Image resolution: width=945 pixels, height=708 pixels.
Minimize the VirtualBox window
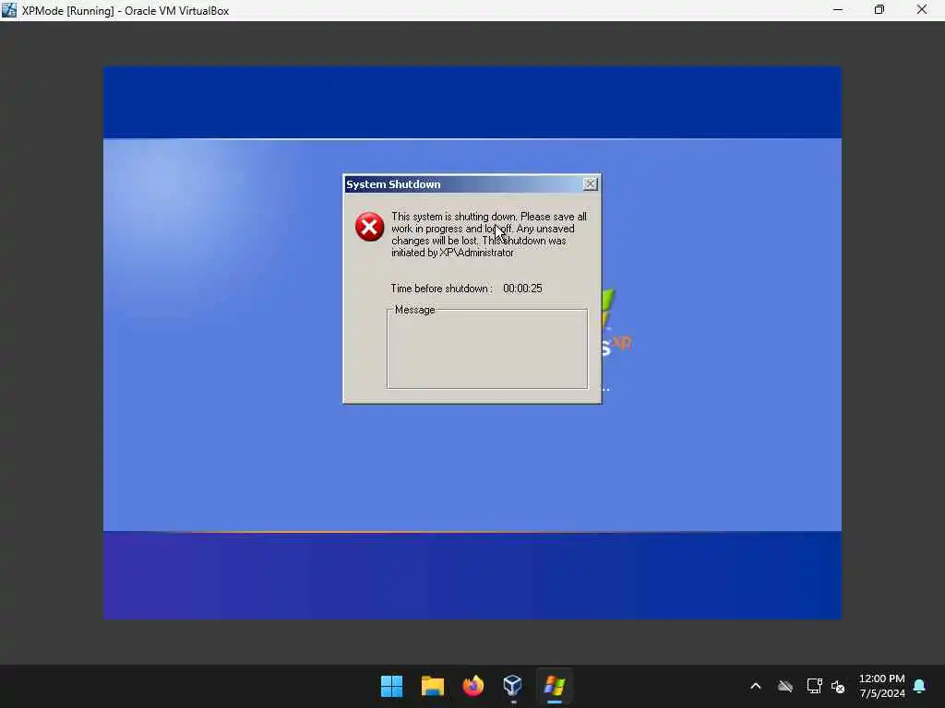(838, 10)
